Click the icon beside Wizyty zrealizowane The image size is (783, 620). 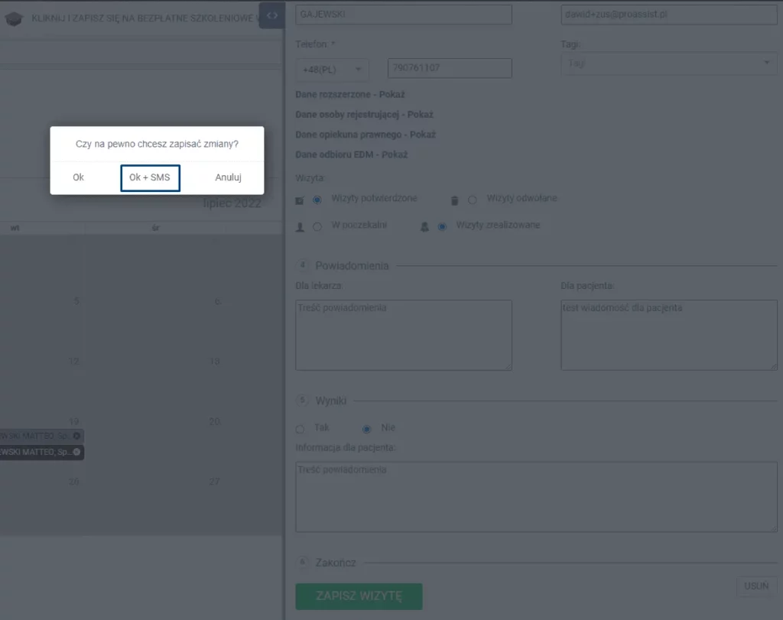424,227
